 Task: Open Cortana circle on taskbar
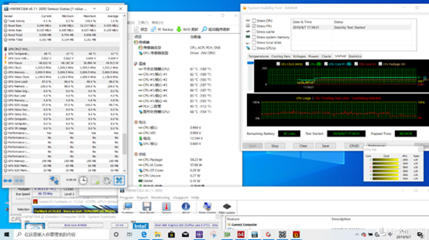point(116,234)
